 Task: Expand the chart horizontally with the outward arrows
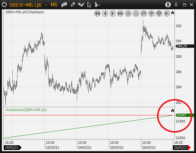pyautogui.click(x=159, y=13)
